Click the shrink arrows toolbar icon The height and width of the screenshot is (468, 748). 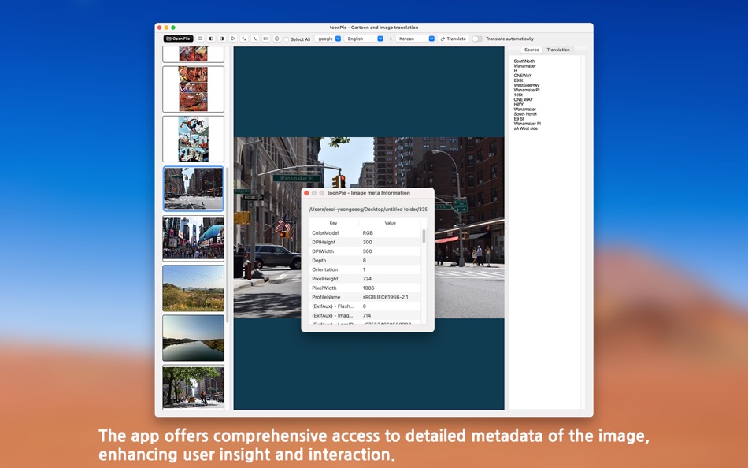[x=255, y=39]
